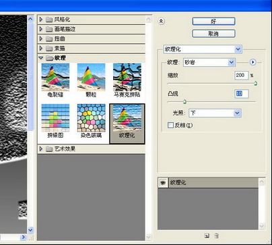Collapse the filter gallery panel with double-chevron icon
Viewport: 272px width, 245px height.
(x=161, y=22)
